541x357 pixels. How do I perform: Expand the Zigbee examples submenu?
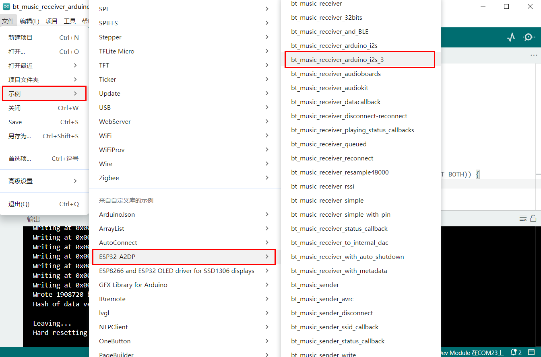184,178
